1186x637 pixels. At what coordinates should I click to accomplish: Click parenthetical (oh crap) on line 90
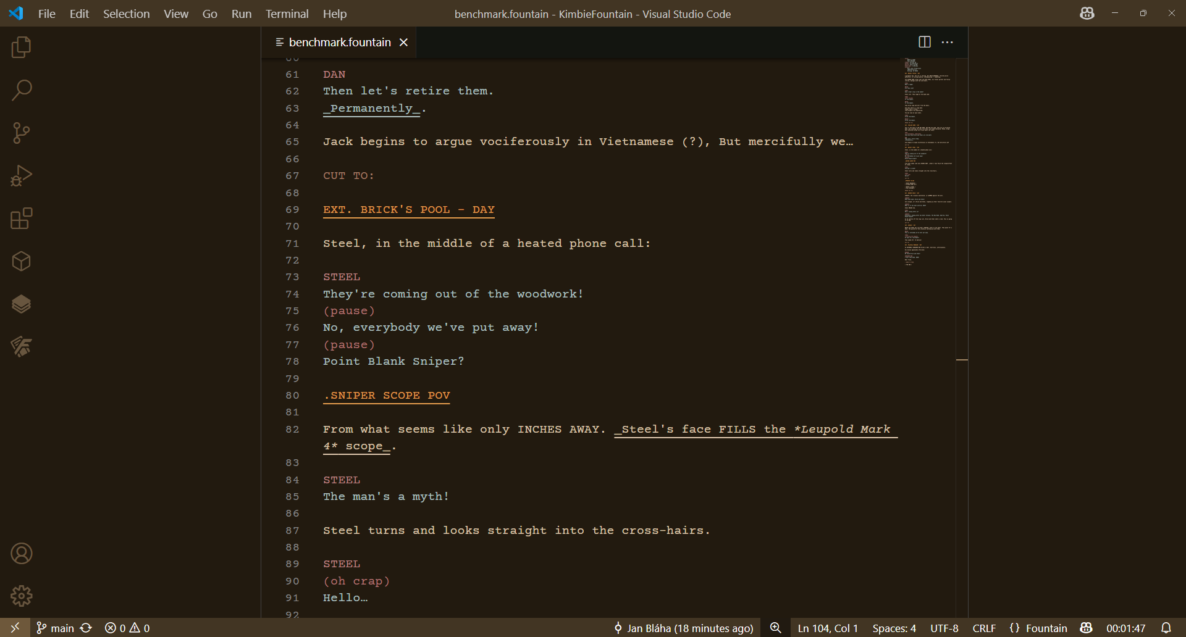(356, 581)
